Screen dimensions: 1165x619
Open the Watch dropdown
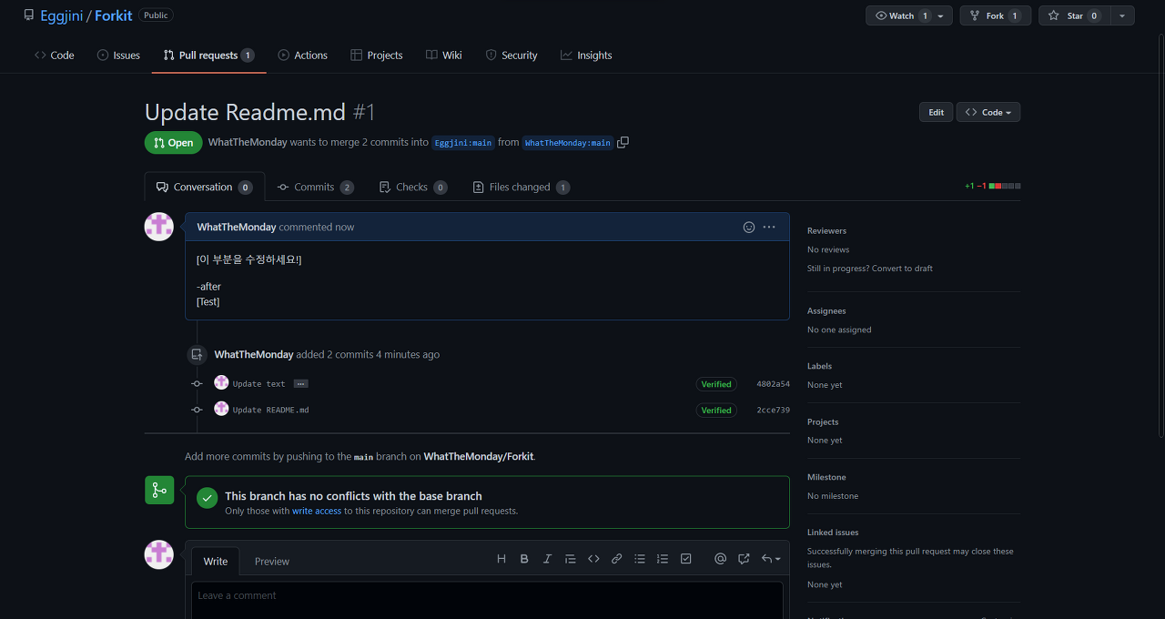[x=909, y=15]
